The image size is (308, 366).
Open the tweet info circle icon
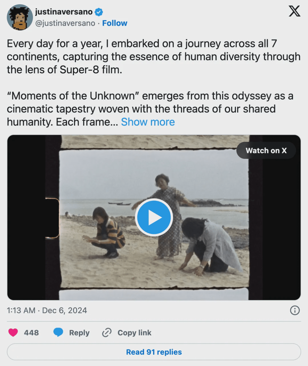click(295, 310)
